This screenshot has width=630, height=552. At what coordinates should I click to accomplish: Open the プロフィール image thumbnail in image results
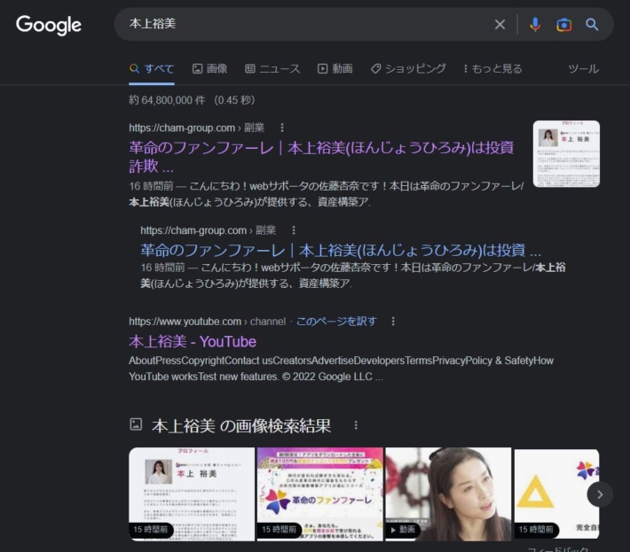[192, 494]
